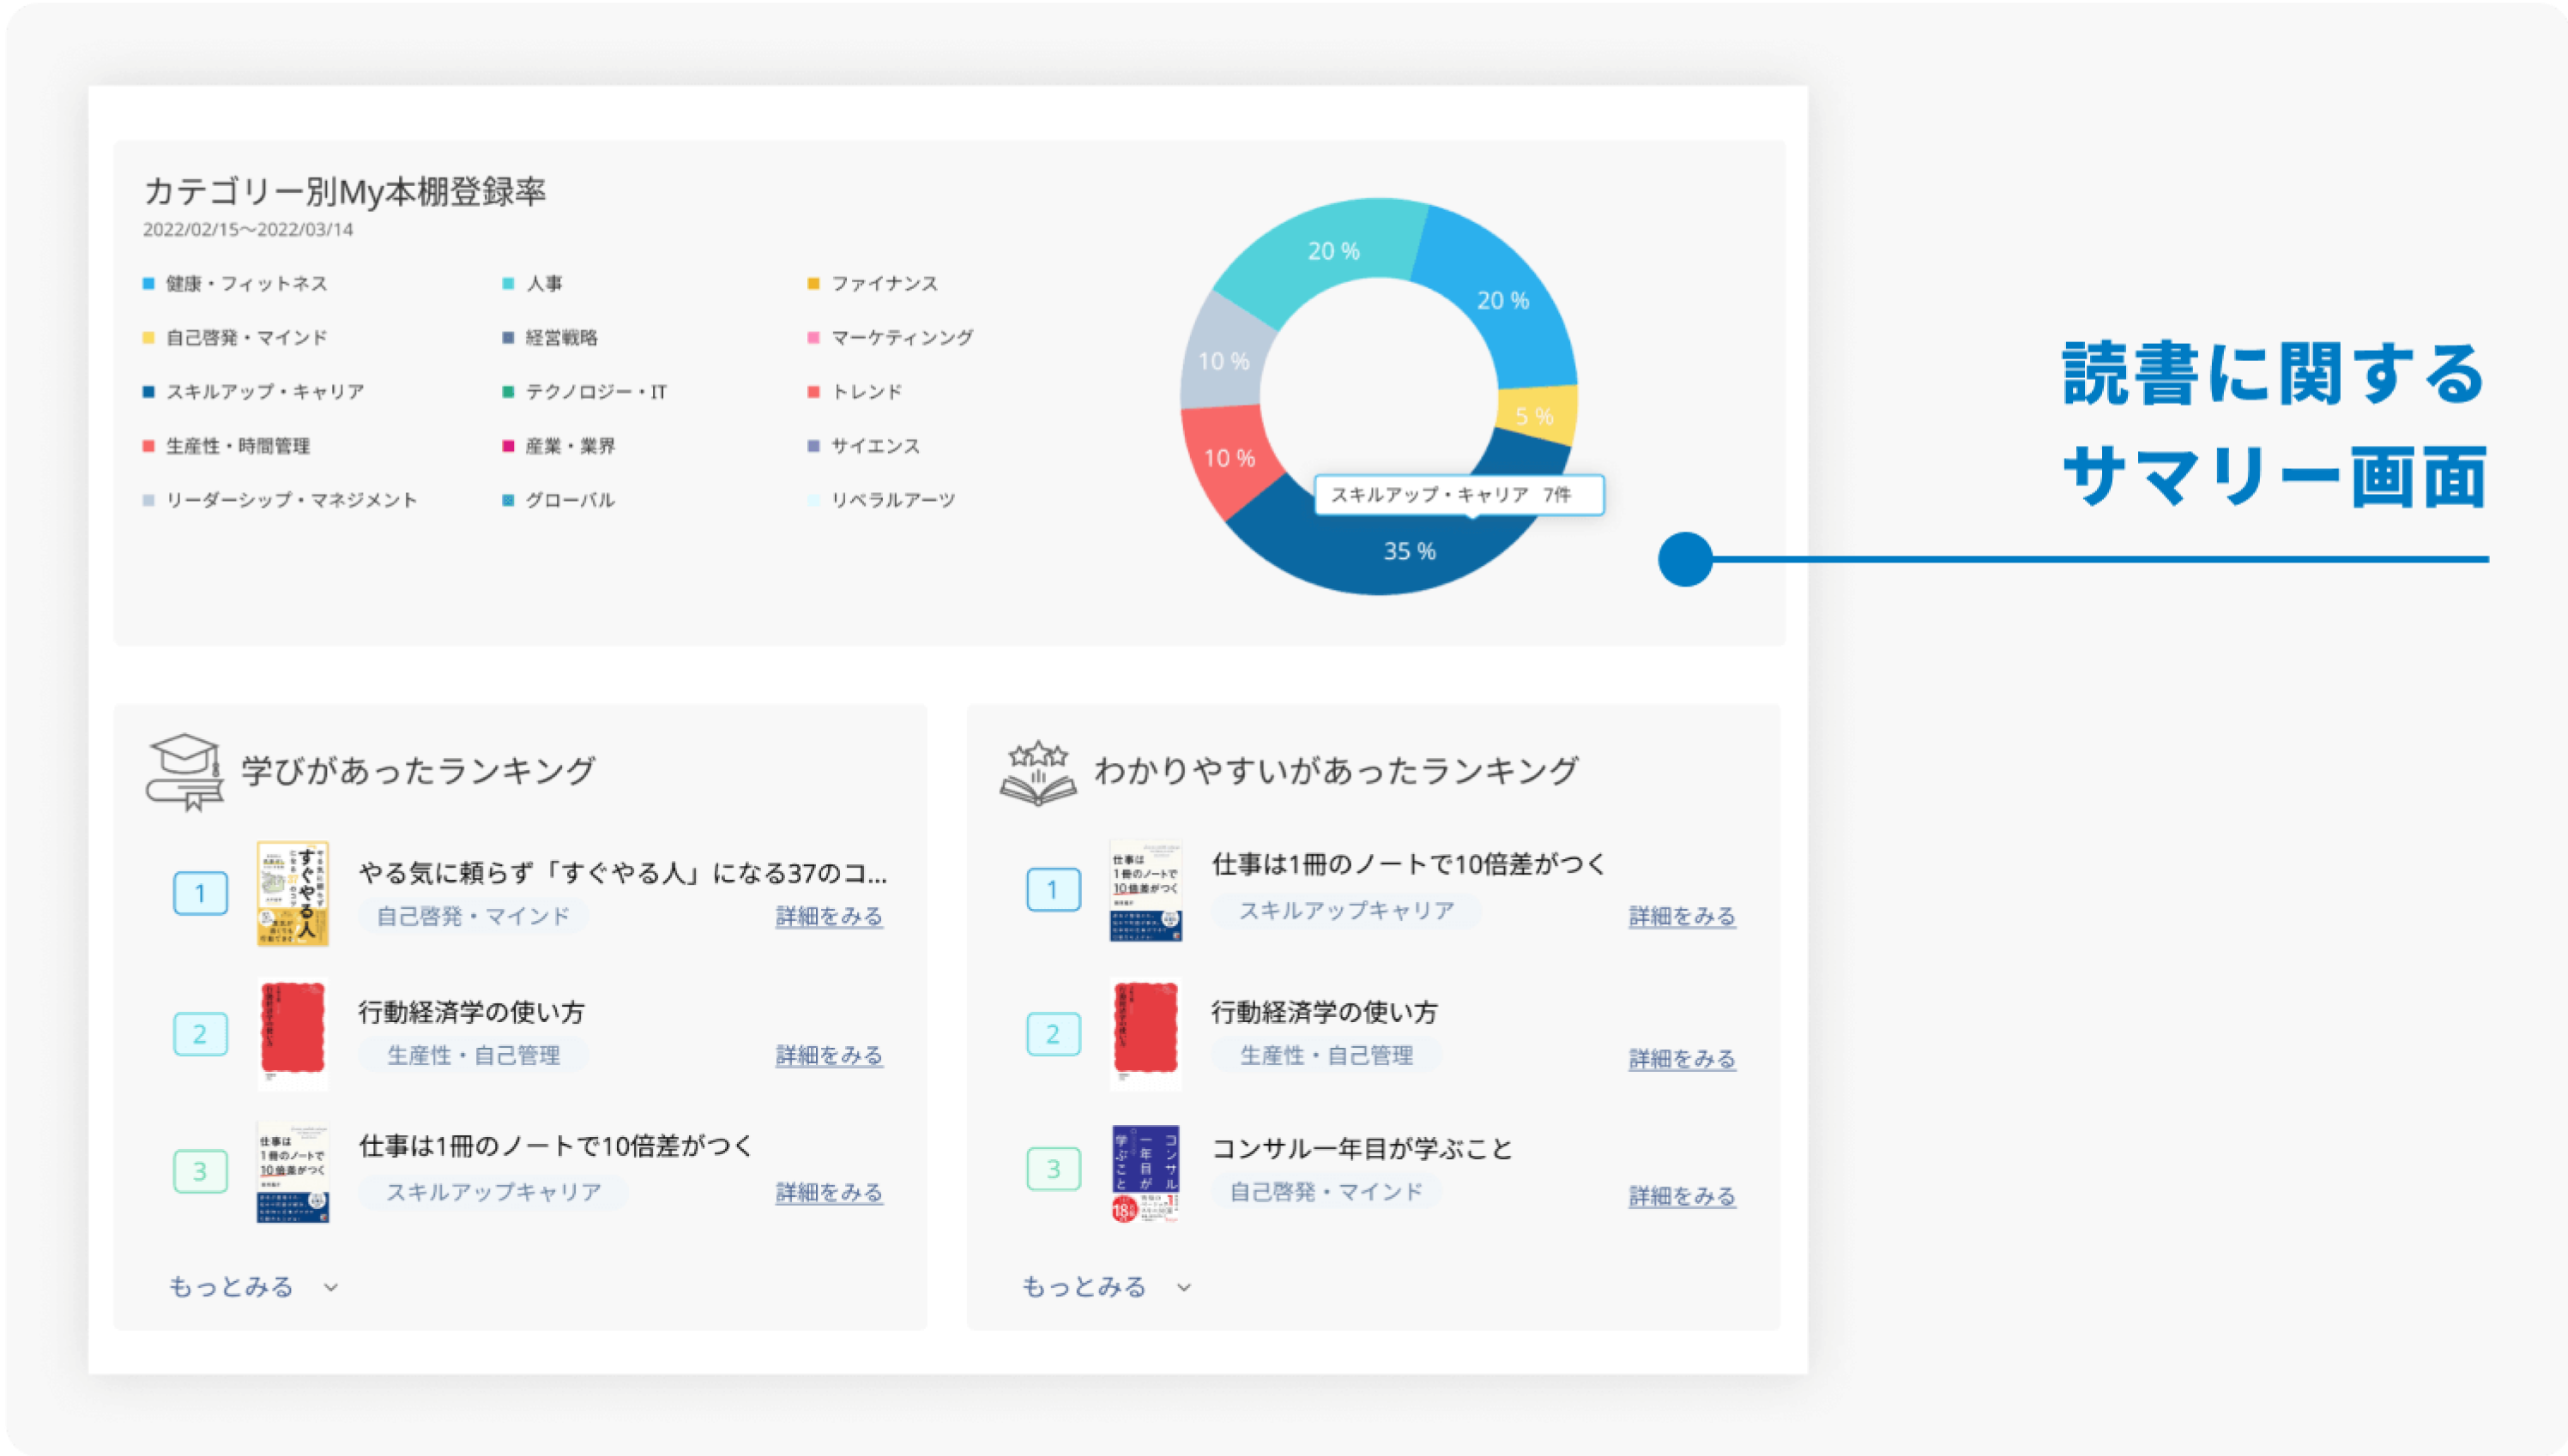
Task: Open 詳細をみる for コンサル一年目が学ぶこと
Action: coord(1682,1196)
